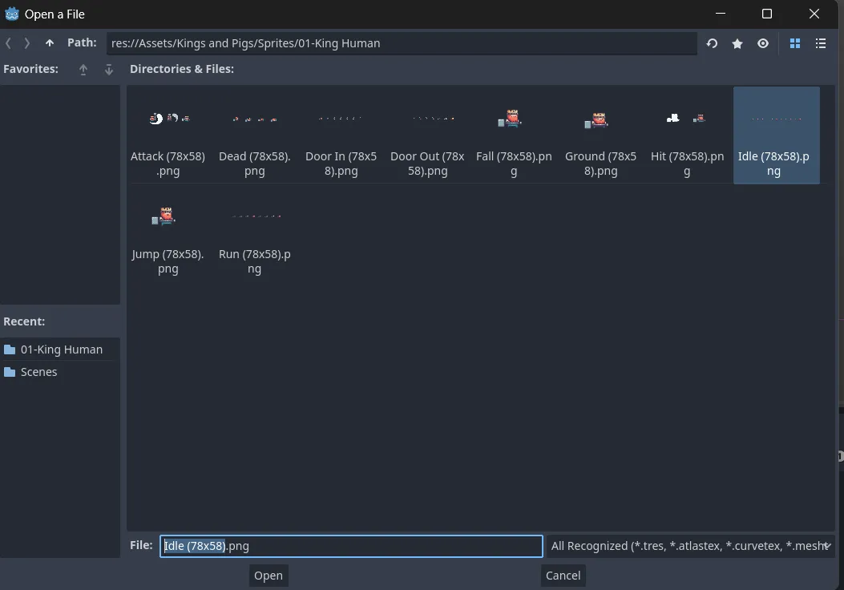Switch to thumbnail grid view
The image size is (844, 590).
795,43
